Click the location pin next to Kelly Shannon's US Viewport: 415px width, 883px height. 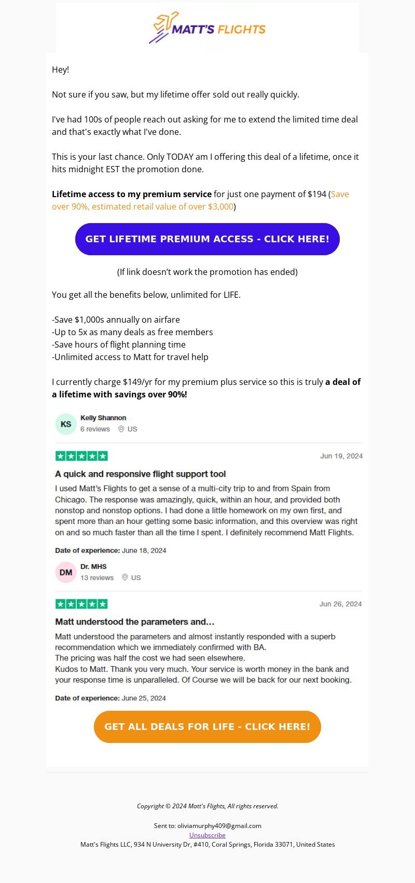(121, 429)
